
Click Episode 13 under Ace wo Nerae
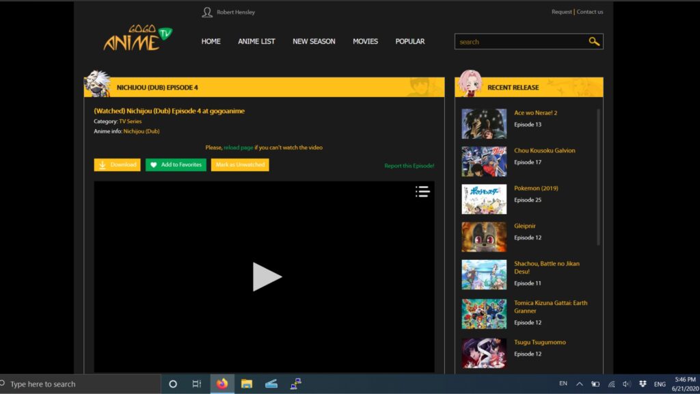pyautogui.click(x=527, y=124)
